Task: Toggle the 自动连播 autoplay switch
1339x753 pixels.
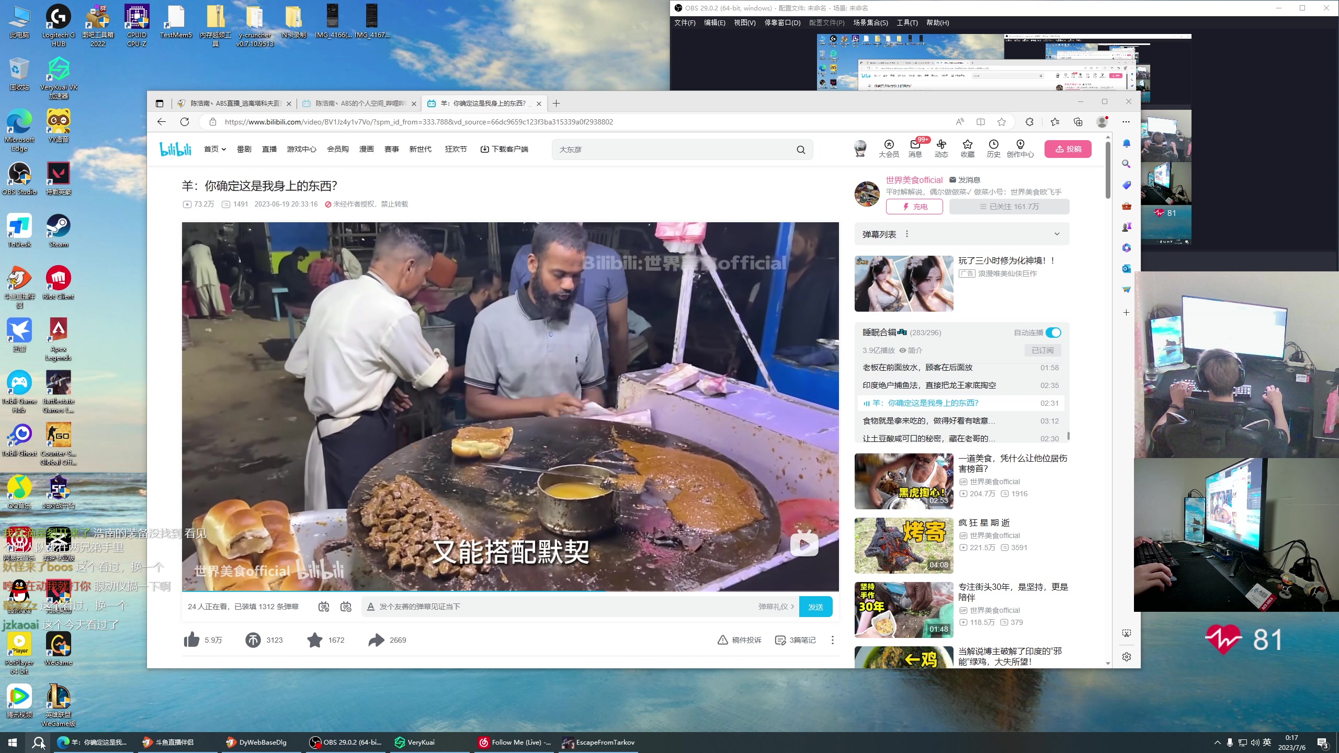Action: pos(1053,333)
